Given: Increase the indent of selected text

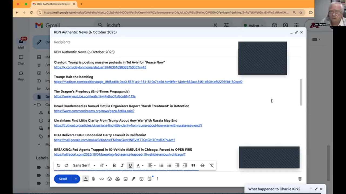Looking at the screenshot, I should tap(185, 165).
